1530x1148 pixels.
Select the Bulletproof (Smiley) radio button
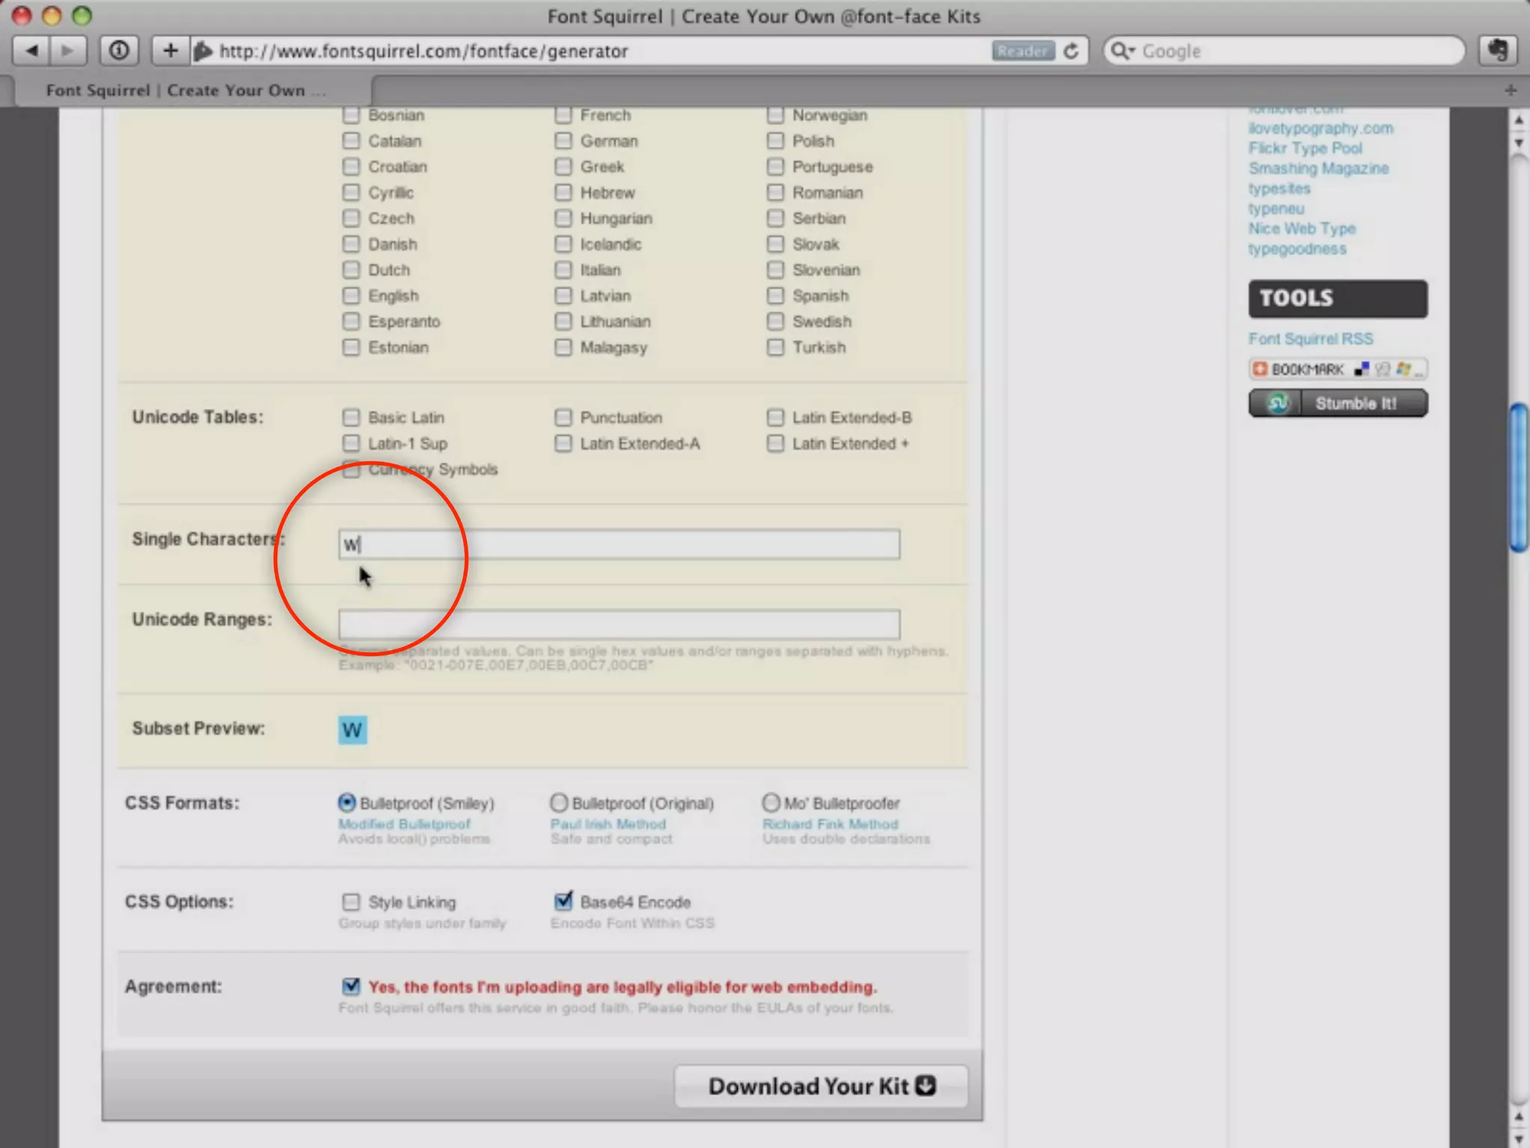347,803
